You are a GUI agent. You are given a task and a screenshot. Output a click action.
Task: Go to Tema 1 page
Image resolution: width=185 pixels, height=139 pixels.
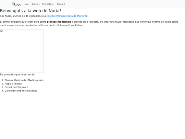(x=36, y=4)
